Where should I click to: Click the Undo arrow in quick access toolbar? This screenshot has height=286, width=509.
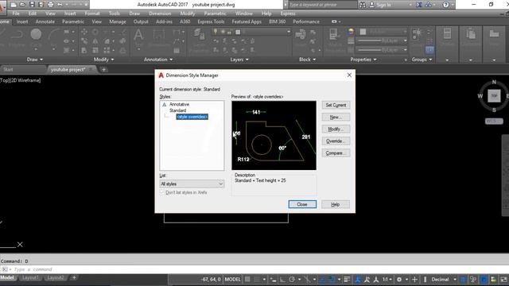coord(60,5)
